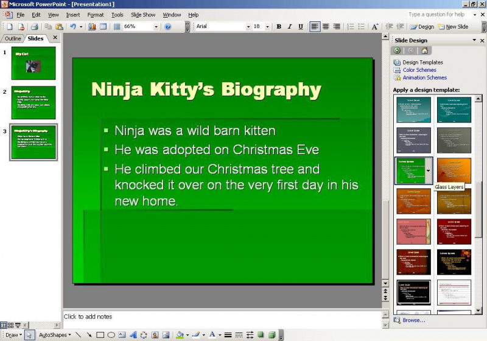Click the New Slide button
487x341 pixels.
tap(453, 27)
